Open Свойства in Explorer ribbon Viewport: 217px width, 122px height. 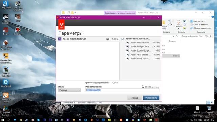[x=179, y=24]
